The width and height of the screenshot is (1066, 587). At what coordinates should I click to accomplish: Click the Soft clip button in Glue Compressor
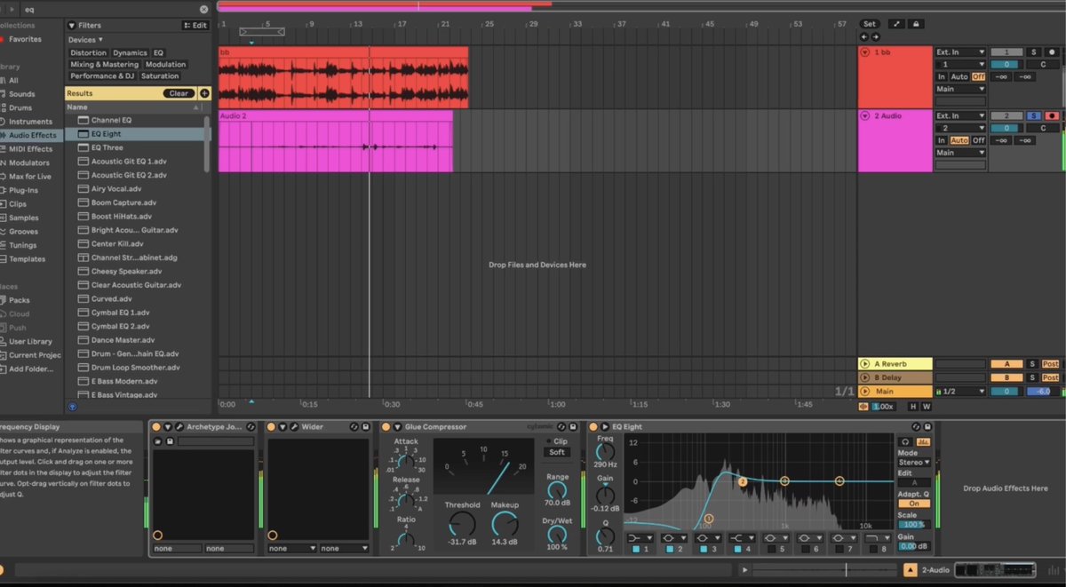[557, 452]
